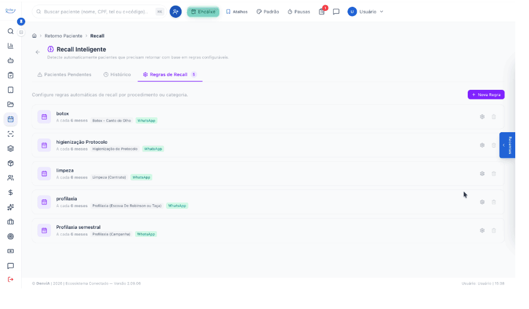This screenshot has height=309, width=529.
Task: Click the logout icon in sidebar
Action: [11, 279]
